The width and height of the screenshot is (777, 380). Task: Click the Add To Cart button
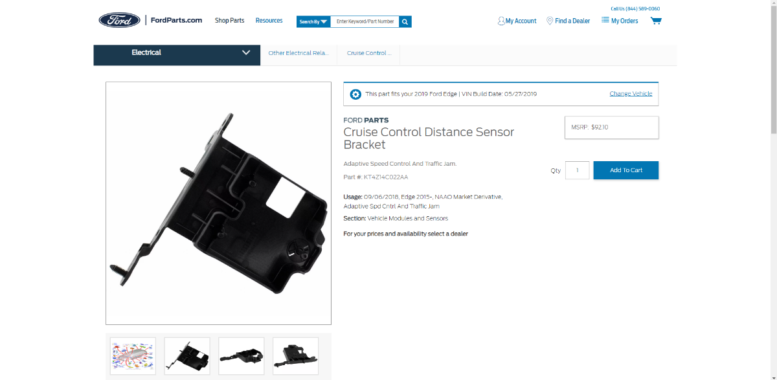626,170
